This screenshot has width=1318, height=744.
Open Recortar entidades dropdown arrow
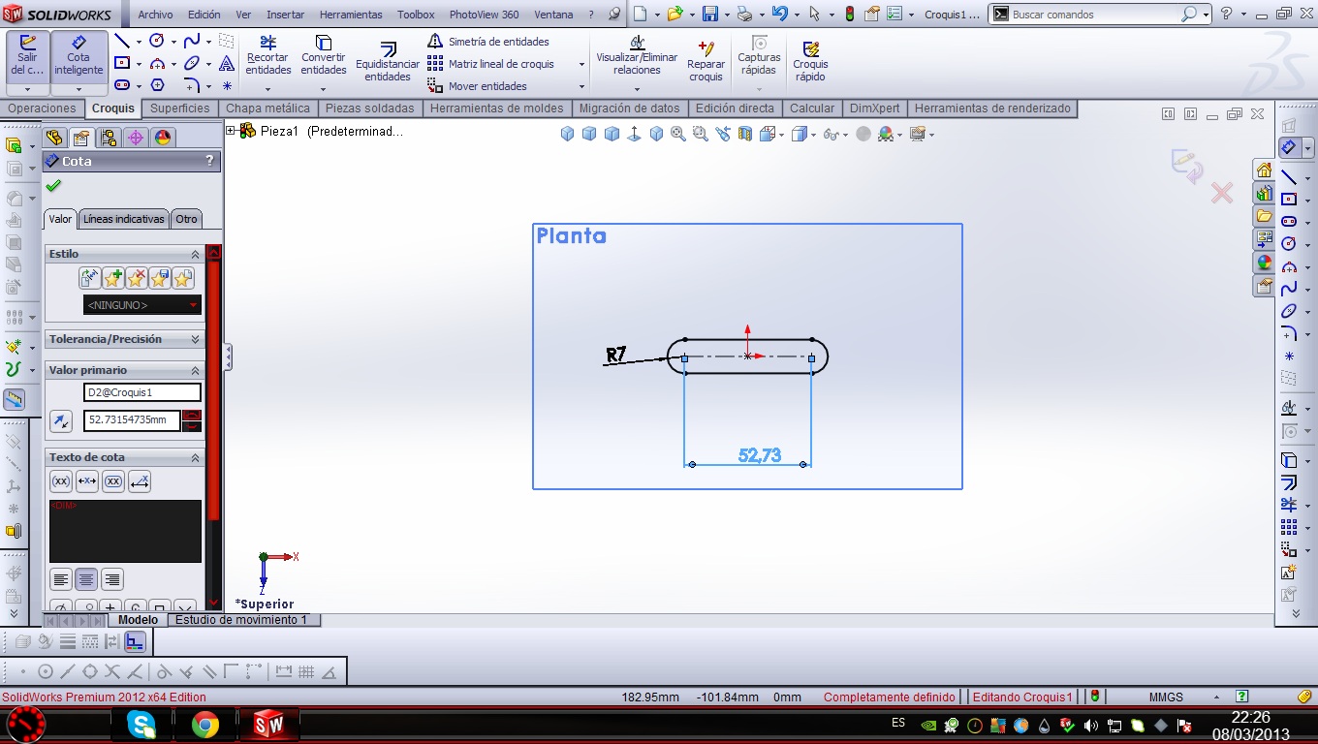pyautogui.click(x=268, y=88)
